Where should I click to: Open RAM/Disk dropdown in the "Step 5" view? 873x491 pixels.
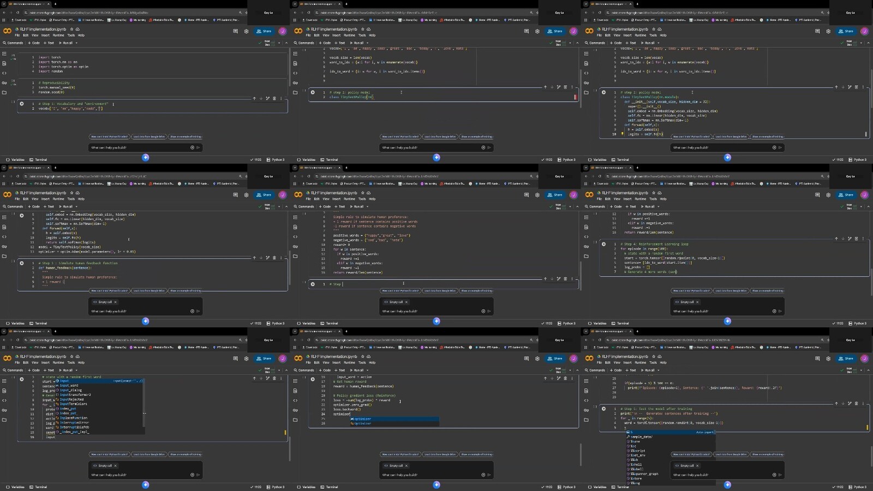[x=861, y=370]
